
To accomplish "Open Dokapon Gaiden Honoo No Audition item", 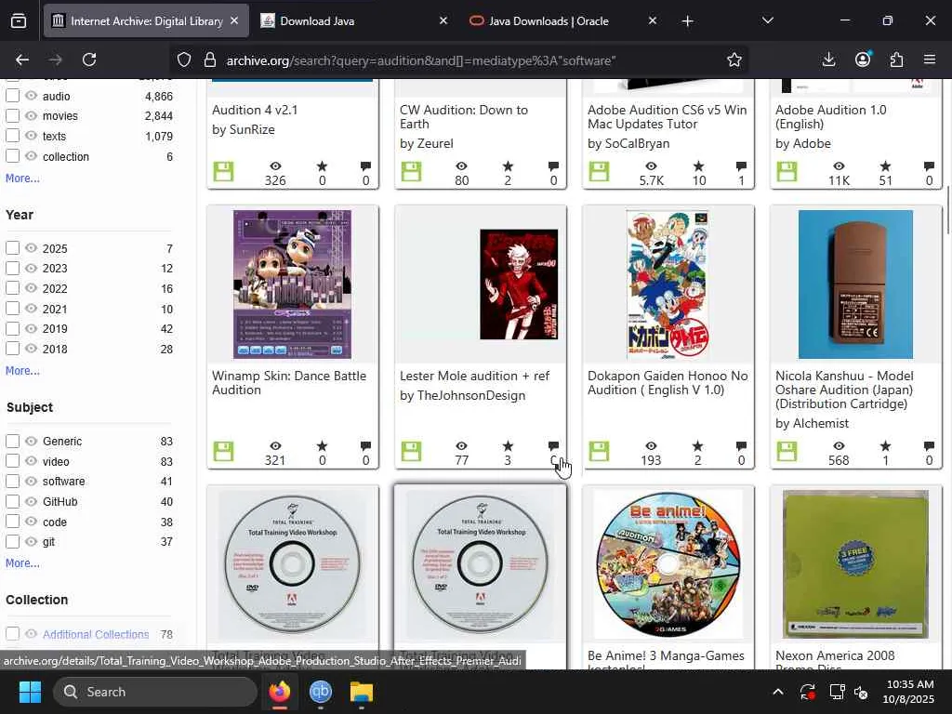I will [668, 382].
